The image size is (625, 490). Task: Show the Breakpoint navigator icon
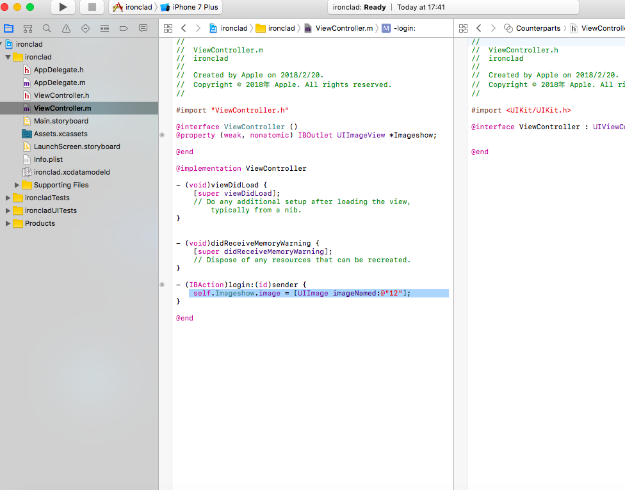pos(124,28)
